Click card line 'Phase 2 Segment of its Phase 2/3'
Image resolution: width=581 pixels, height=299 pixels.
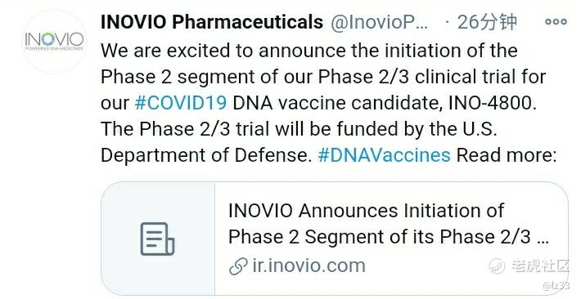pyautogui.click(x=380, y=237)
